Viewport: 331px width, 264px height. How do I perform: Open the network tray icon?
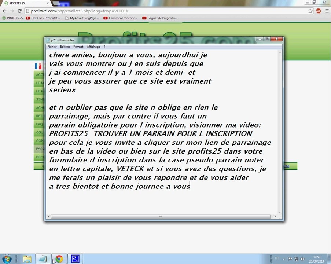click(x=296, y=259)
